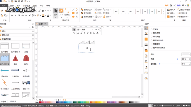Open the help question mark icon
This screenshot has height=107, width=191.
[x=146, y=79]
